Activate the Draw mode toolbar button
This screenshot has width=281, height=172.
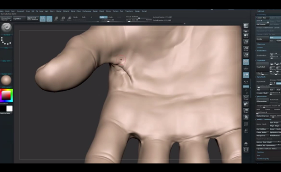tap(49, 19)
